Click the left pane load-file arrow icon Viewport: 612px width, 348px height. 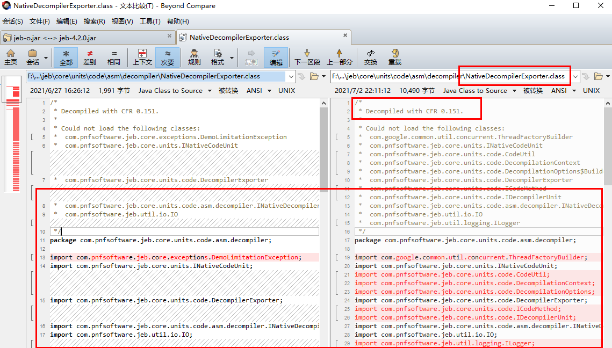(302, 76)
